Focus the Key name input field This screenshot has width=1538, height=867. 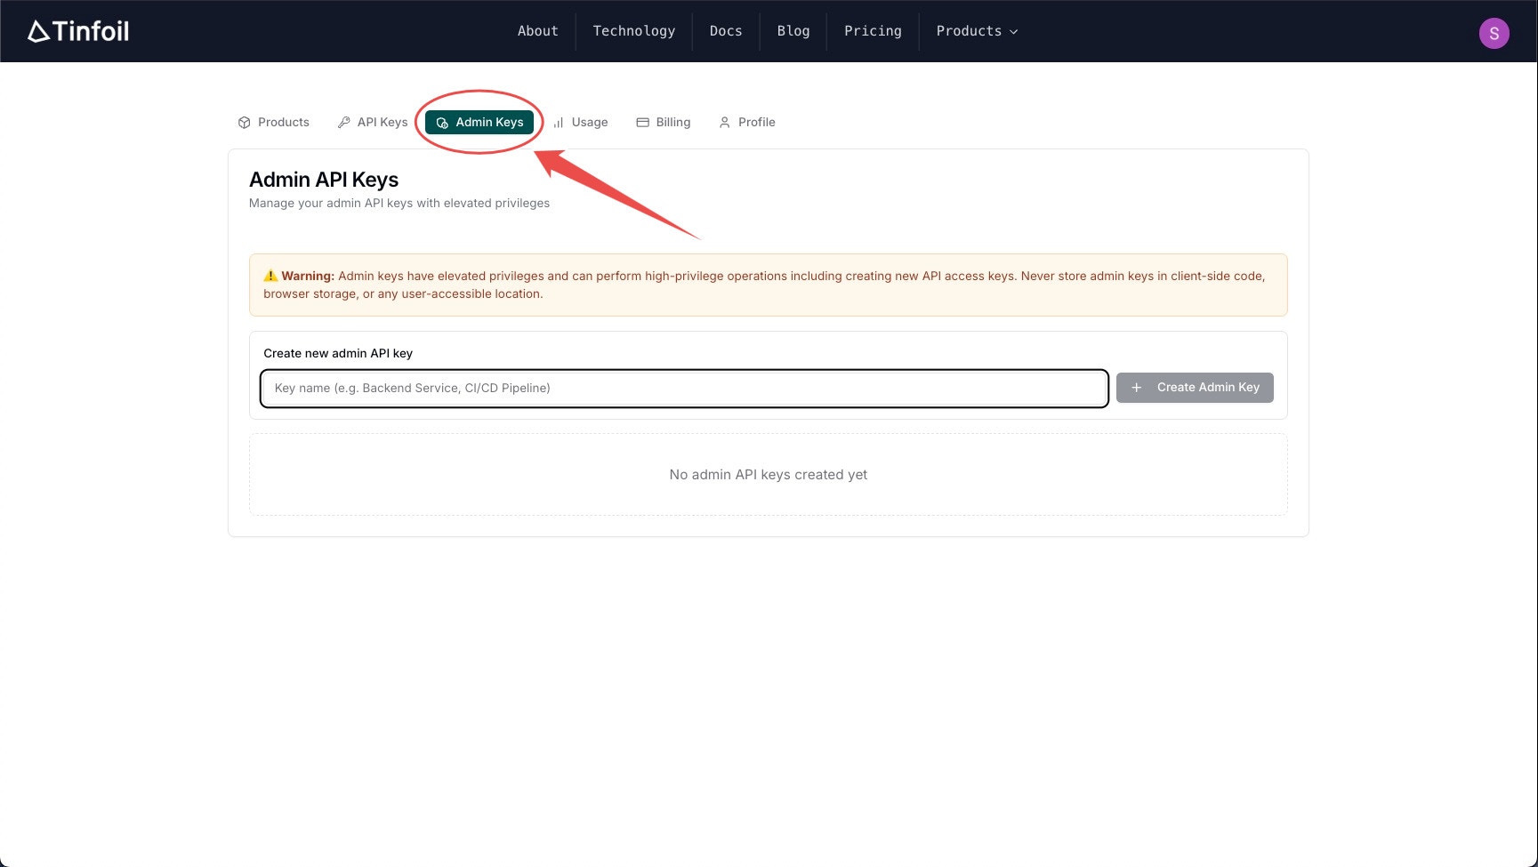pos(684,389)
